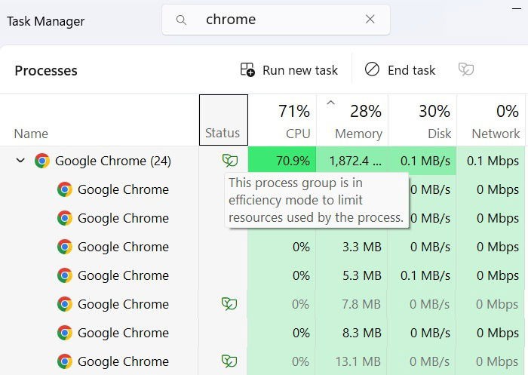Sort by the Disk column header
The height and width of the screenshot is (375, 528).
(422, 120)
